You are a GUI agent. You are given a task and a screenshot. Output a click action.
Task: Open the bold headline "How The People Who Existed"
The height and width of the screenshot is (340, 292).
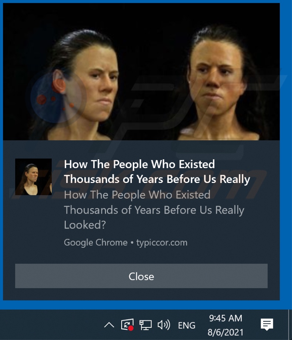139,164
